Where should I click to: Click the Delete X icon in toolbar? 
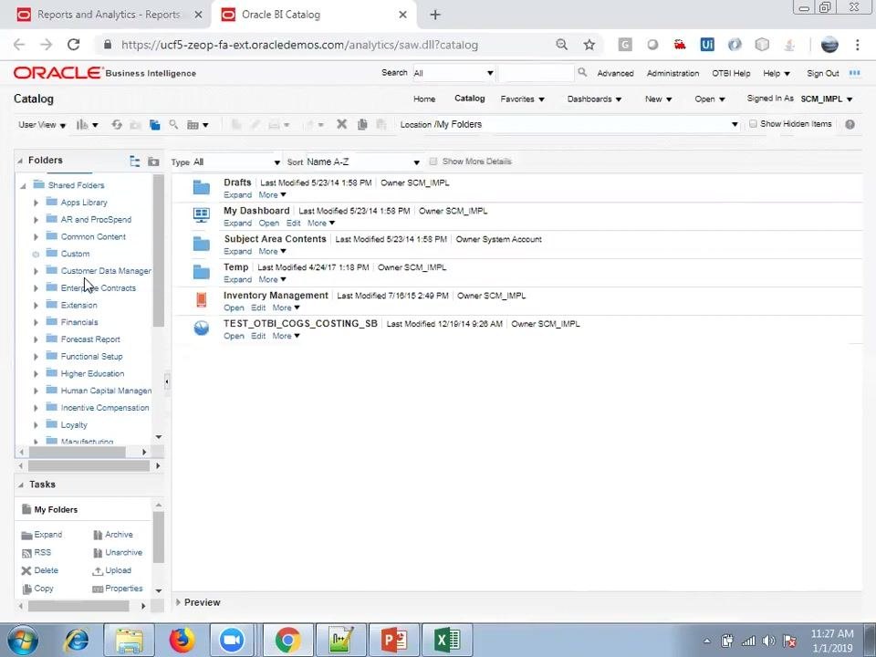click(342, 124)
